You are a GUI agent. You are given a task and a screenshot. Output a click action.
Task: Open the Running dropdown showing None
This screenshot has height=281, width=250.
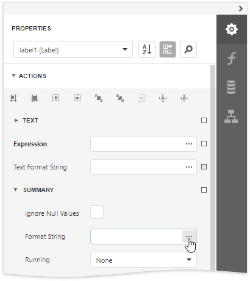click(143, 260)
